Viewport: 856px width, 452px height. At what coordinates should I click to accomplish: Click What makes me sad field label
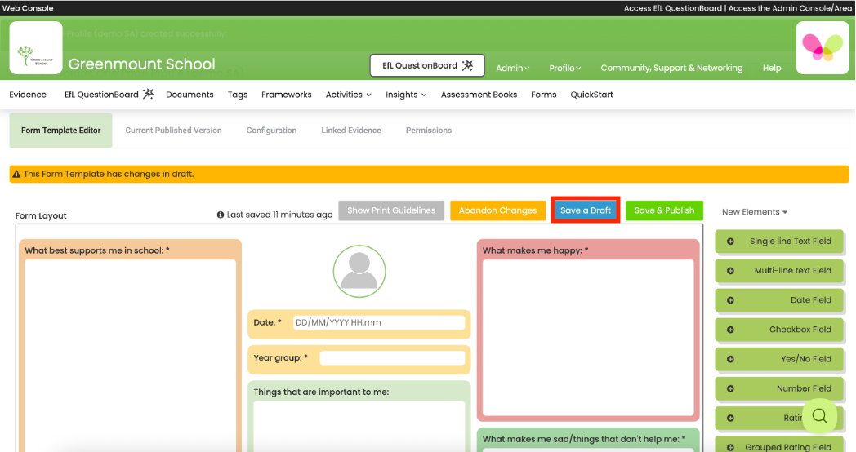point(584,439)
